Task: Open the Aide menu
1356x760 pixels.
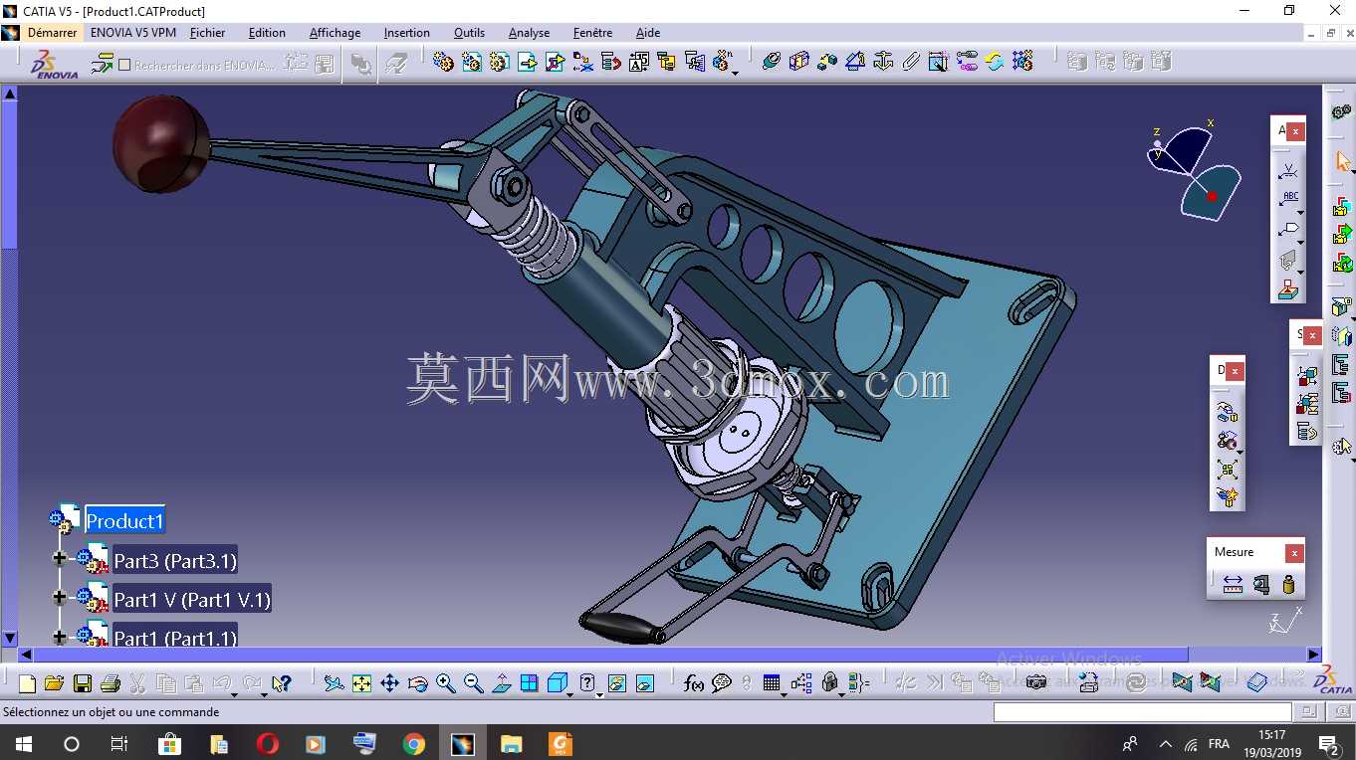Action: point(648,33)
